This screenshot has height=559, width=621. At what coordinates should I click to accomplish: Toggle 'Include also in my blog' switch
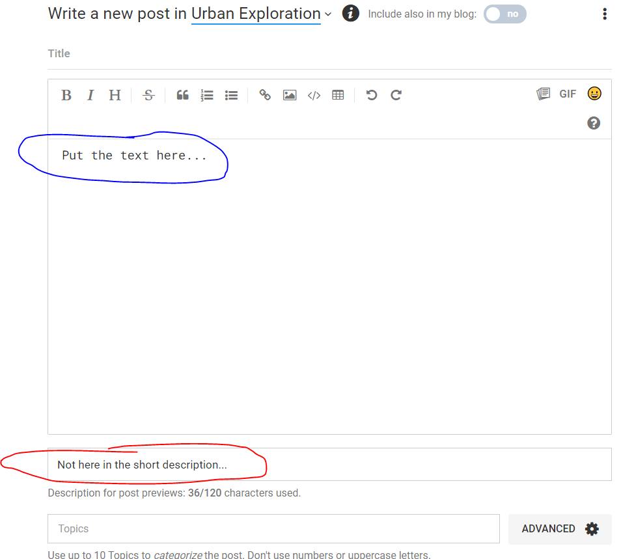pyautogui.click(x=504, y=14)
